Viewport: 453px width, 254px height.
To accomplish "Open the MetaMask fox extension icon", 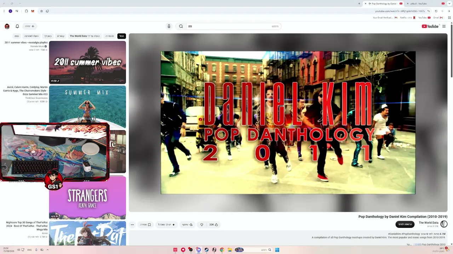I will [x=33, y=11].
